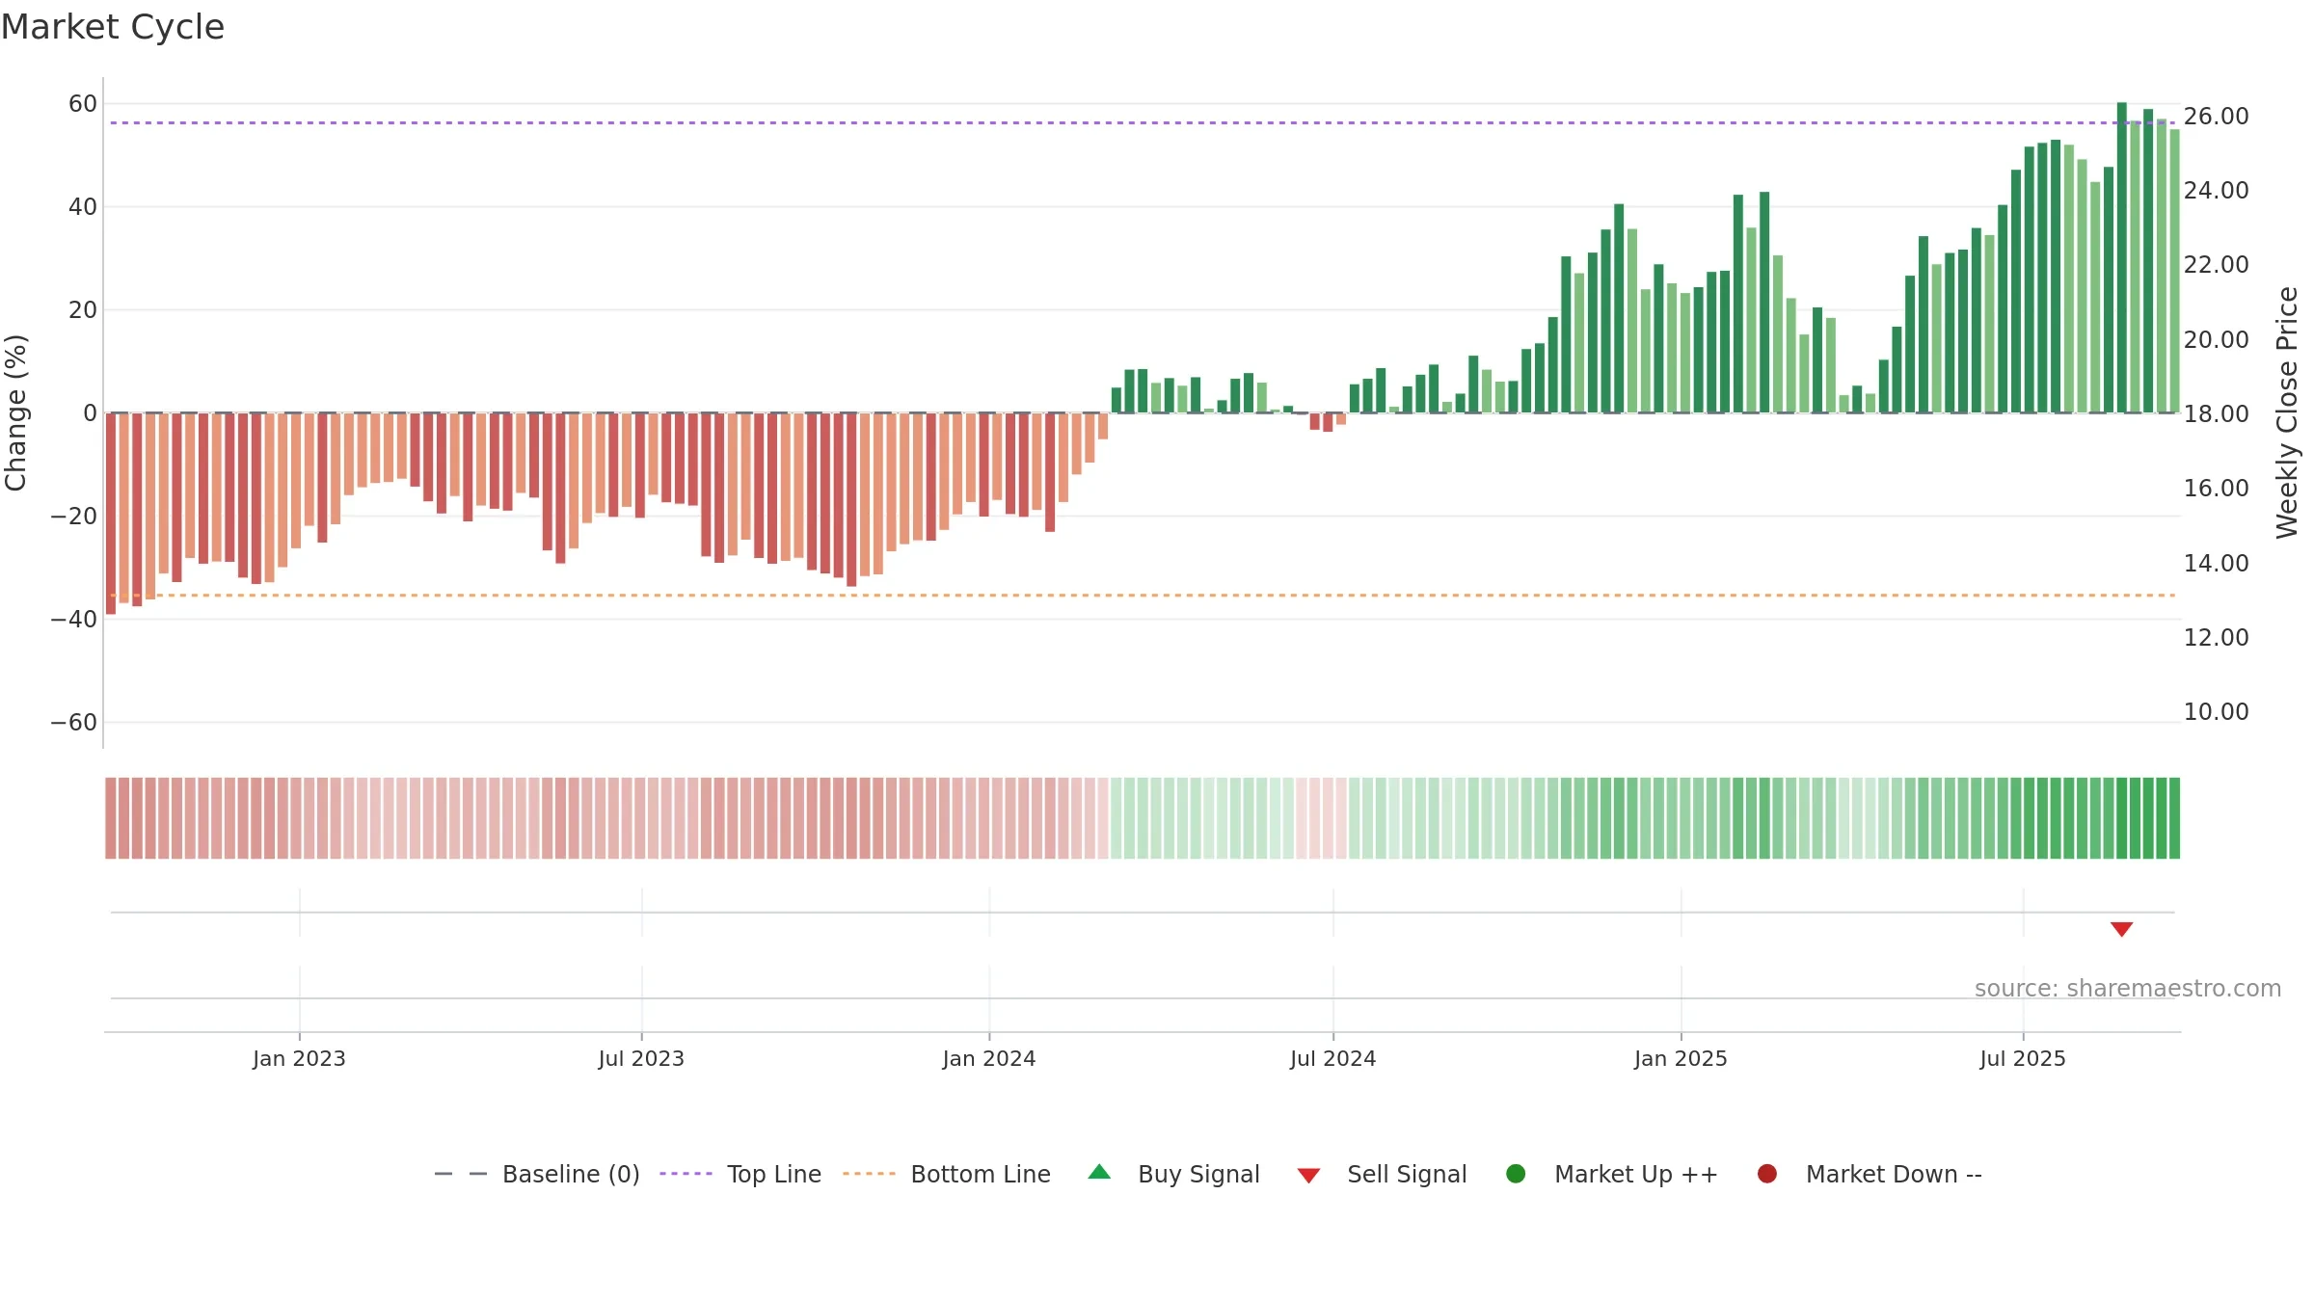
Task: Click the 14.00 price axis label
Action: click(x=2217, y=564)
